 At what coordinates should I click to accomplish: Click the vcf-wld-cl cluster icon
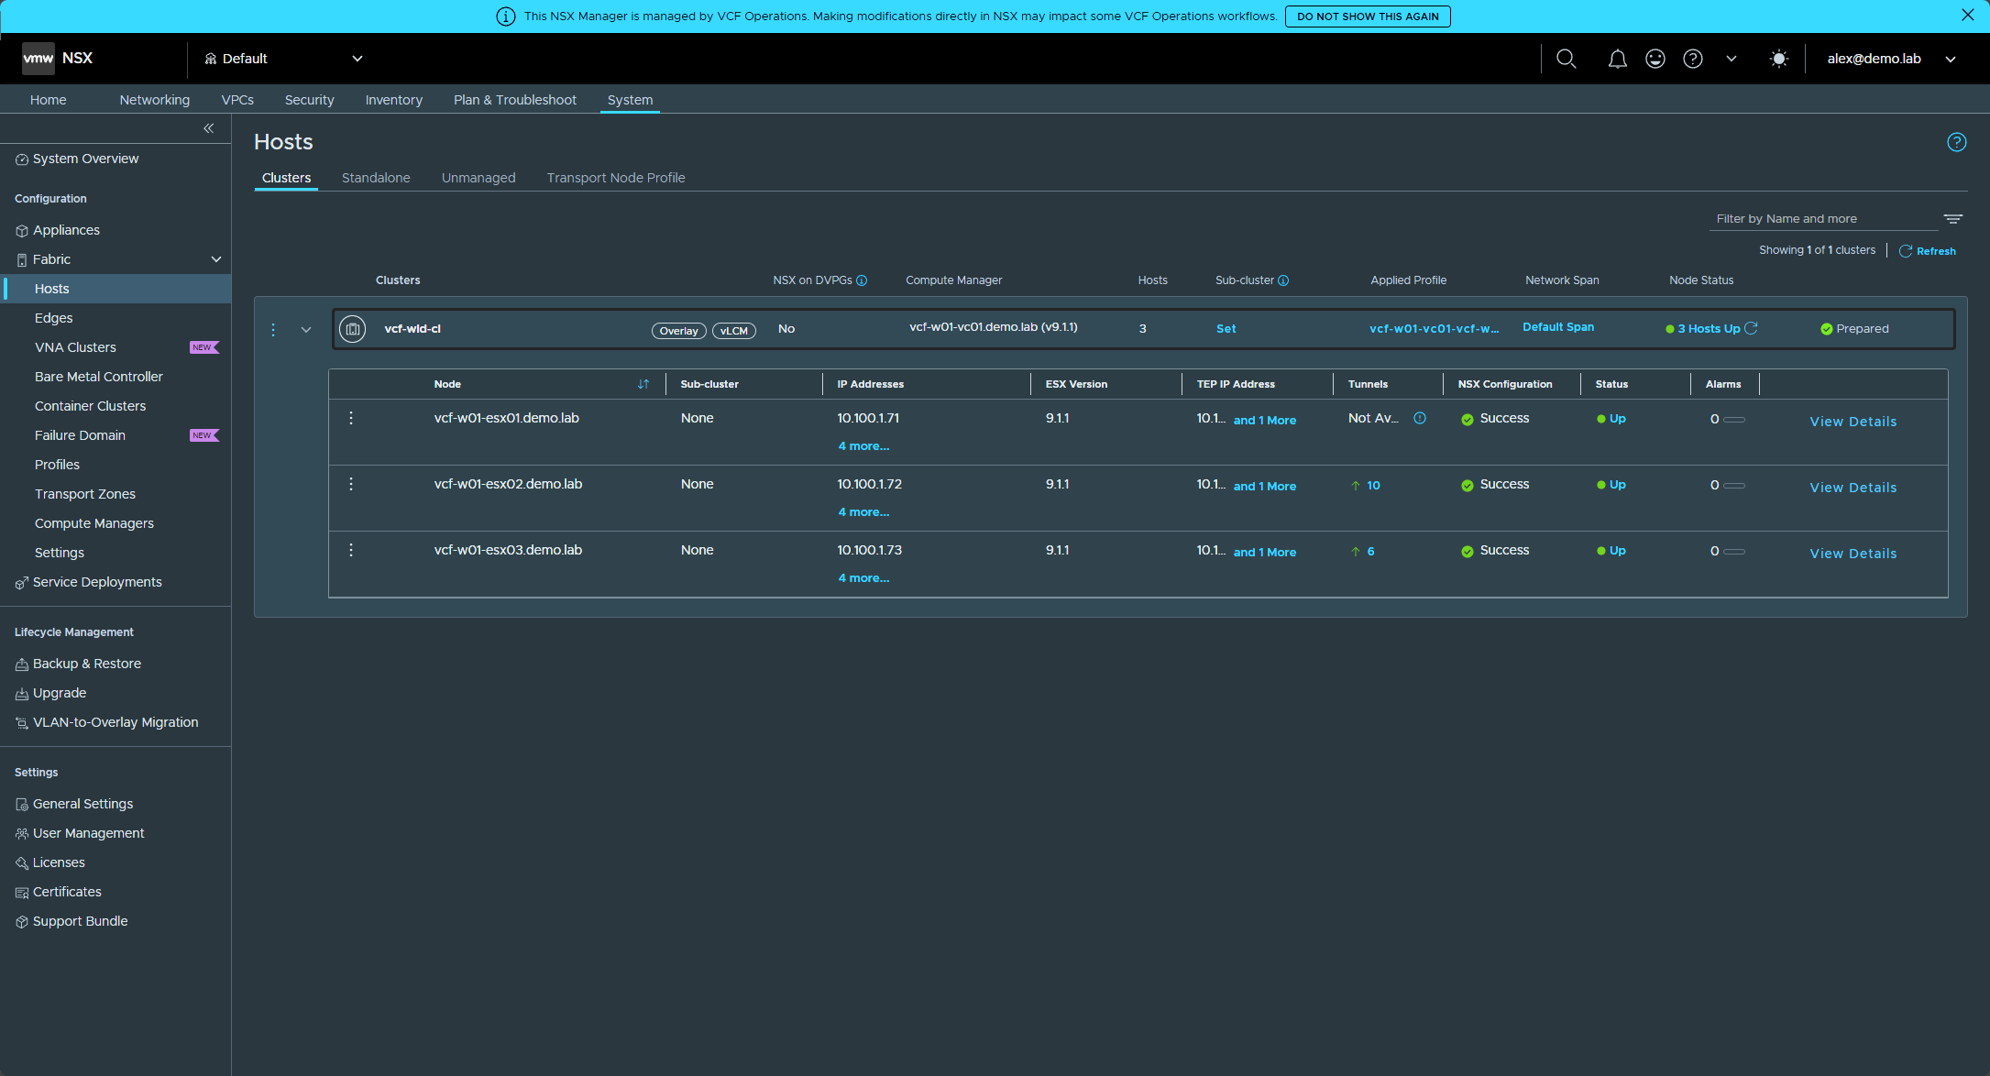pyautogui.click(x=353, y=329)
